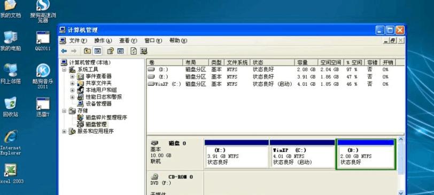Click the disk view scrollbar up arrow

point(400,140)
